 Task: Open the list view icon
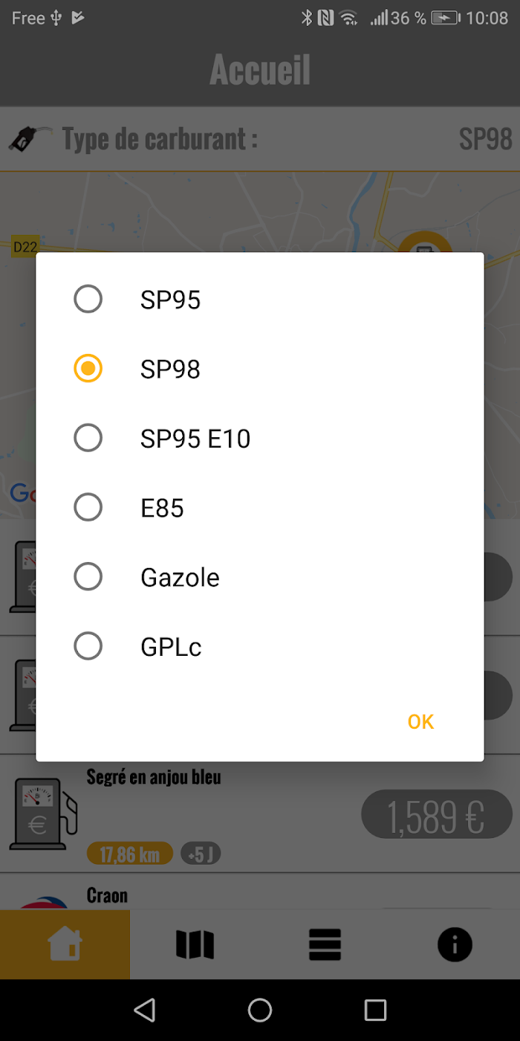coord(325,944)
